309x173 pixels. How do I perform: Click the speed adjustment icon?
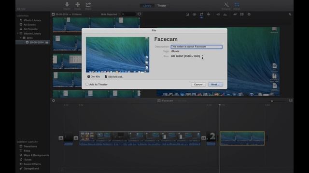(235, 14)
